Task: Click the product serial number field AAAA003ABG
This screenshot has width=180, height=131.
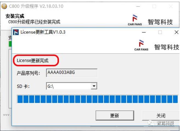Action: [72, 73]
